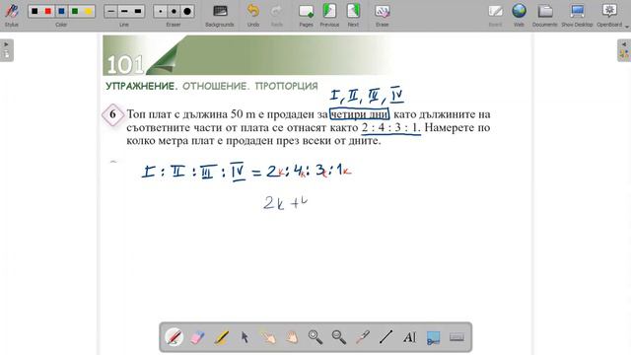Select the arrow Selector tool
Viewport: 631px width, 355px height.
245,337
